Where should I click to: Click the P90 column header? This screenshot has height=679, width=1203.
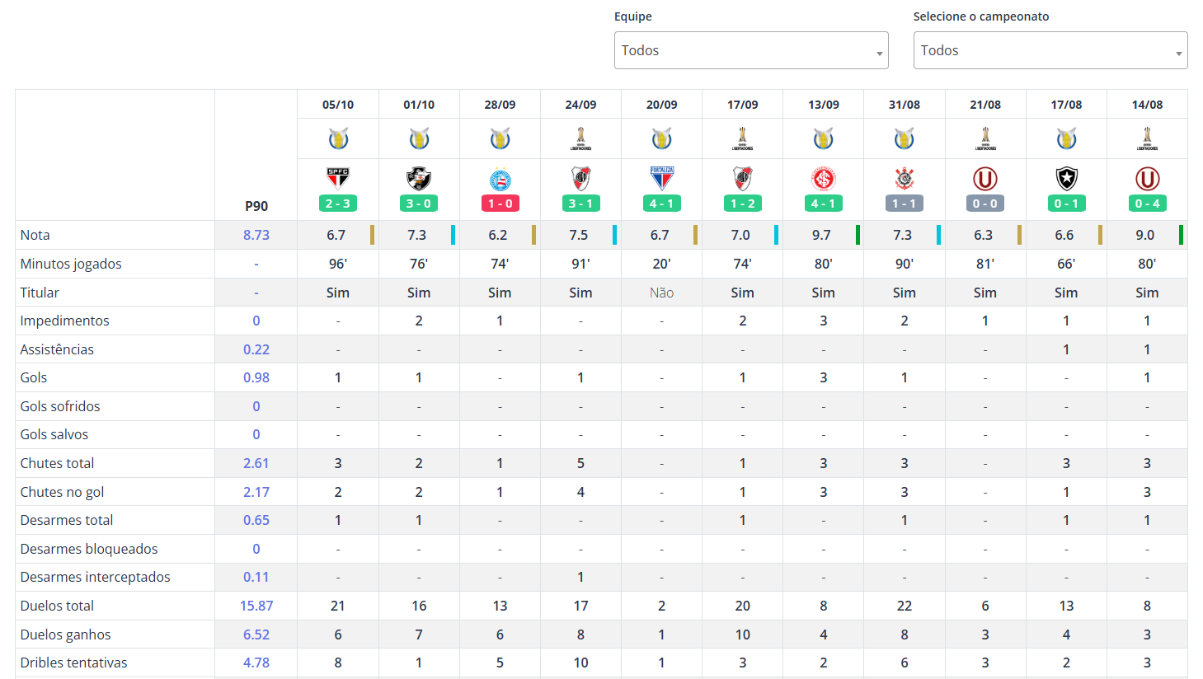coord(256,206)
